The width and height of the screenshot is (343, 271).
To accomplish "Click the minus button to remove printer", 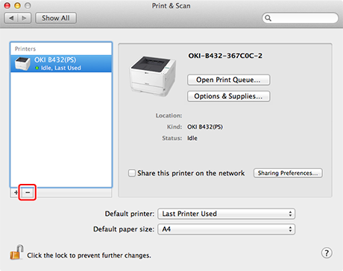I will (28, 192).
